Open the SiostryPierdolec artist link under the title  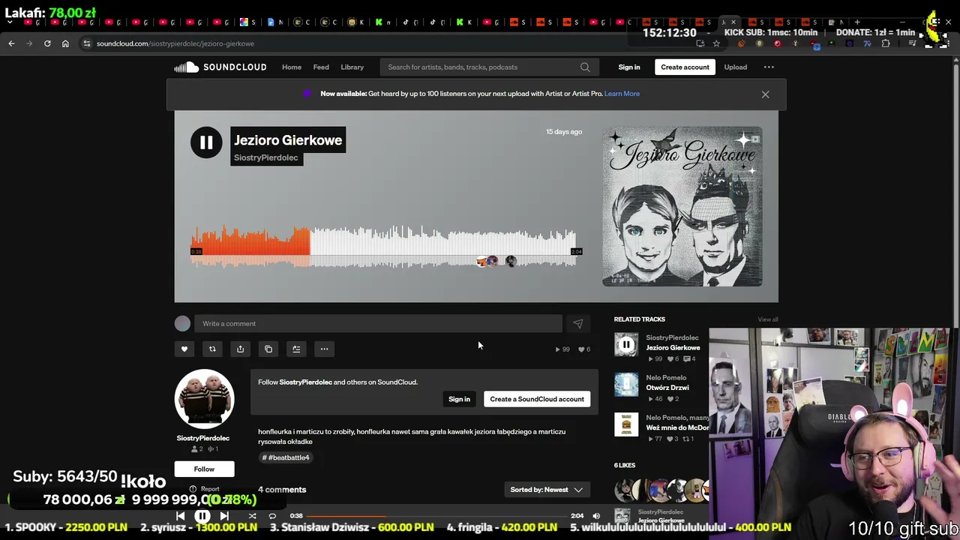click(x=266, y=157)
